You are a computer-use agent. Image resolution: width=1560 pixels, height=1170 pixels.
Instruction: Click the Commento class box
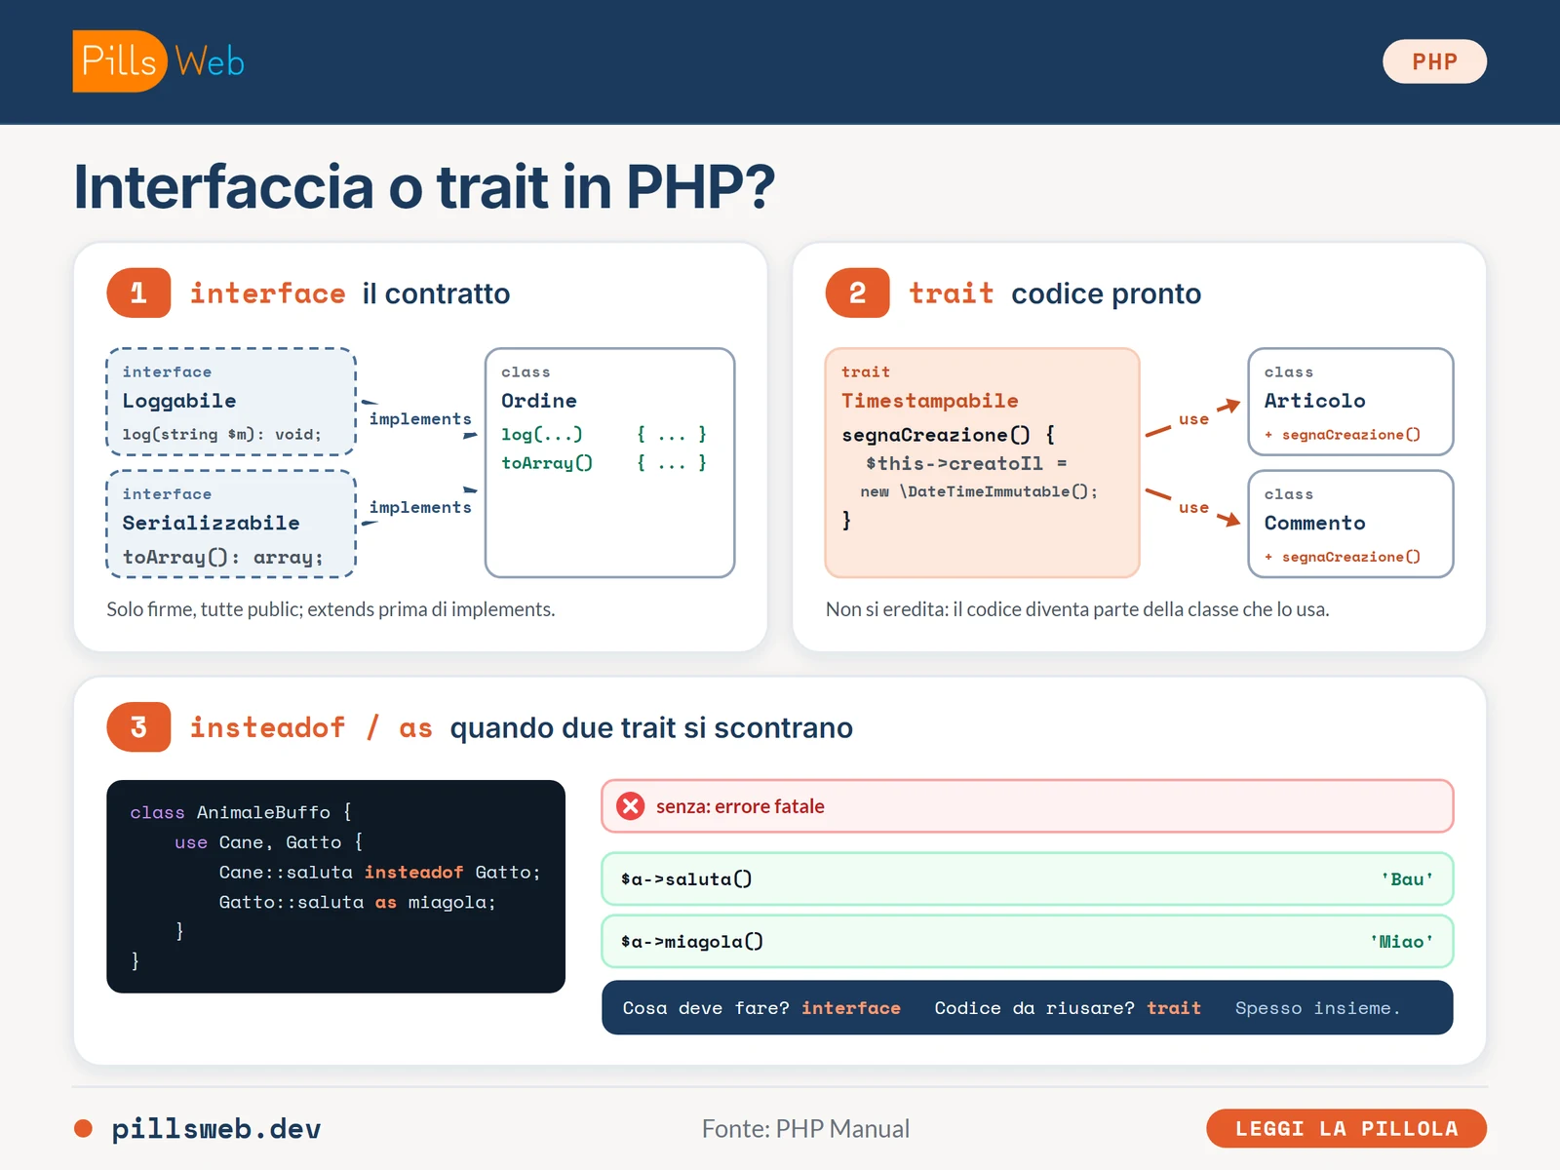pyautogui.click(x=1350, y=524)
